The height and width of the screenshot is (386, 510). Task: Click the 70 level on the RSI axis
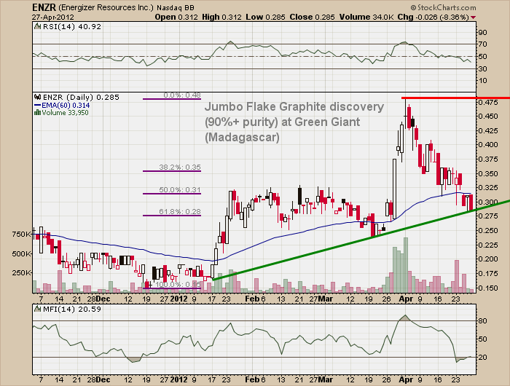(x=483, y=44)
